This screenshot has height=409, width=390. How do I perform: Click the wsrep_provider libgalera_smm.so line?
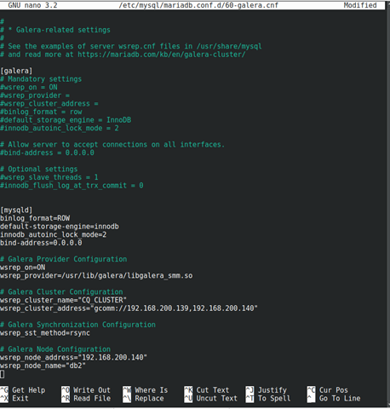coord(96,276)
